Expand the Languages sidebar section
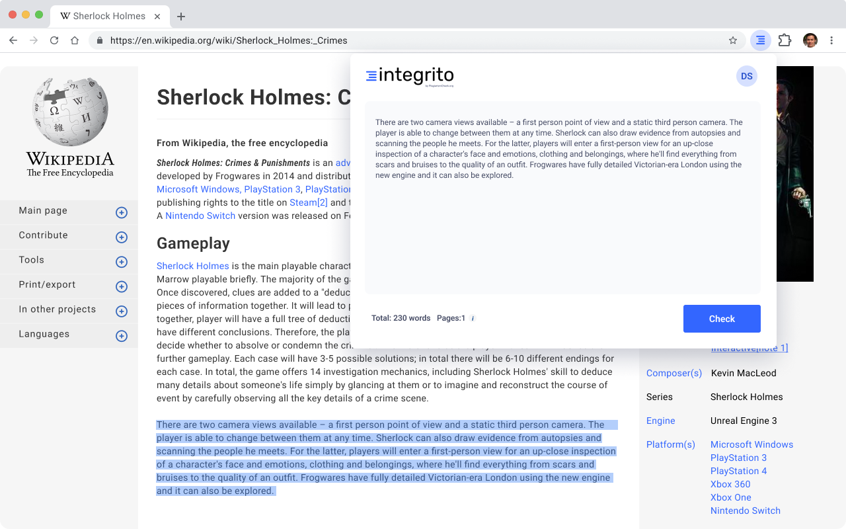This screenshot has width=846, height=529. pos(122,336)
